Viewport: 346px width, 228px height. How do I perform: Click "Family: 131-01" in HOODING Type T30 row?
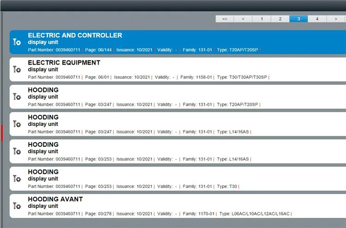[x=197, y=186]
